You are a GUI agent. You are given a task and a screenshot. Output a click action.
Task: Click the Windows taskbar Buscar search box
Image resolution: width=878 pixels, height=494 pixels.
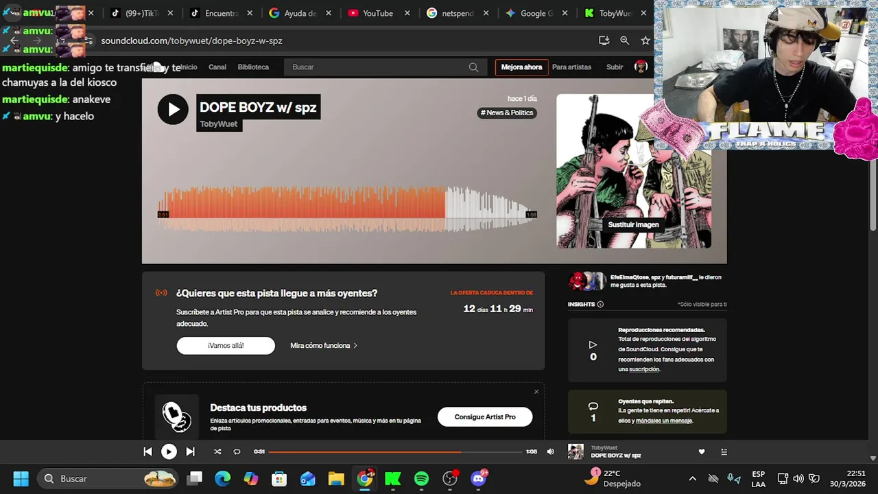pyautogui.click(x=108, y=478)
